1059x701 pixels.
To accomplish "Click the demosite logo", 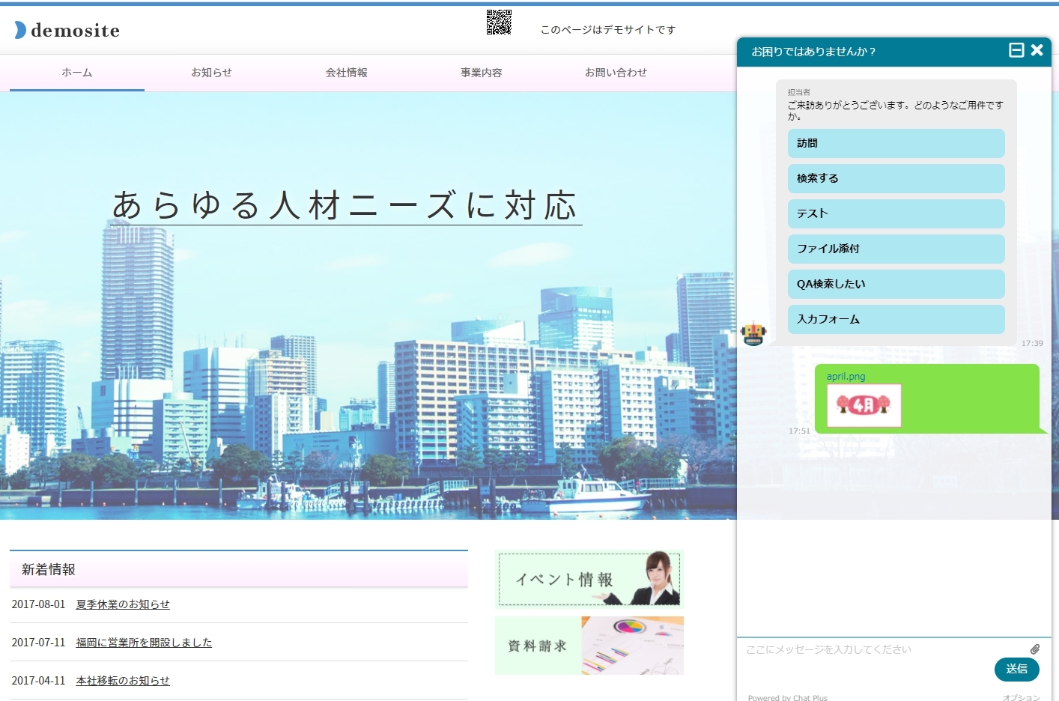I will [67, 30].
